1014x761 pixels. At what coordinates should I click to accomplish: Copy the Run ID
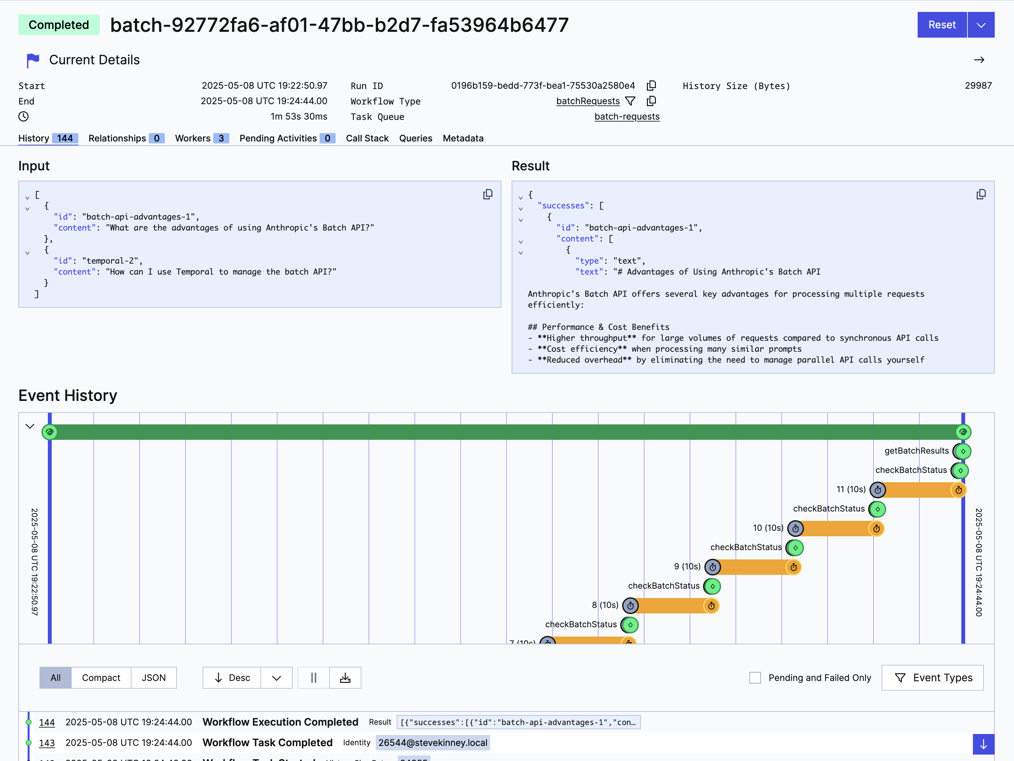click(x=651, y=86)
